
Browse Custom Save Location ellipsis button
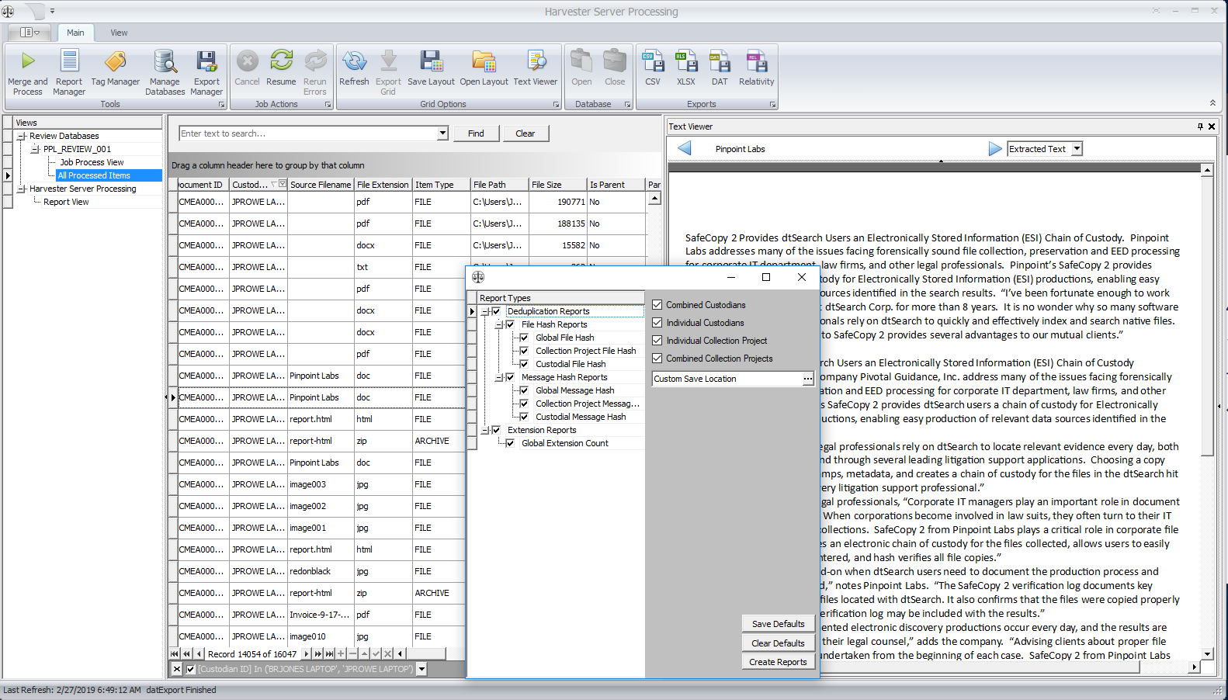point(808,379)
